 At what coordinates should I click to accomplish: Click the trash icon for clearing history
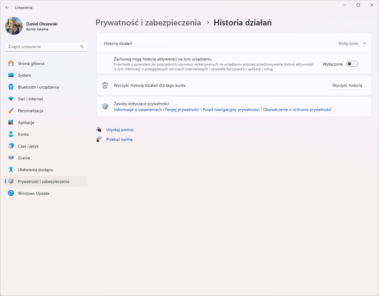(x=106, y=85)
